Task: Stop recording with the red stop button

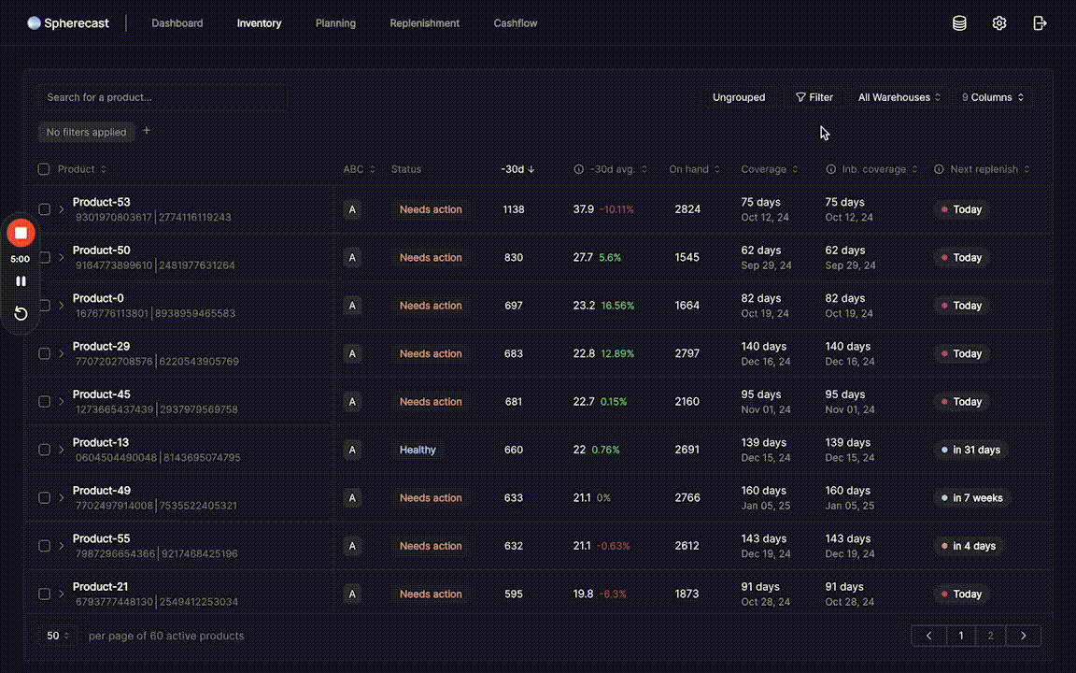Action: (x=21, y=233)
